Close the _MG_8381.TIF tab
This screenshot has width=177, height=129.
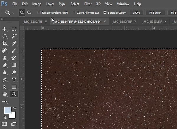[105, 21]
